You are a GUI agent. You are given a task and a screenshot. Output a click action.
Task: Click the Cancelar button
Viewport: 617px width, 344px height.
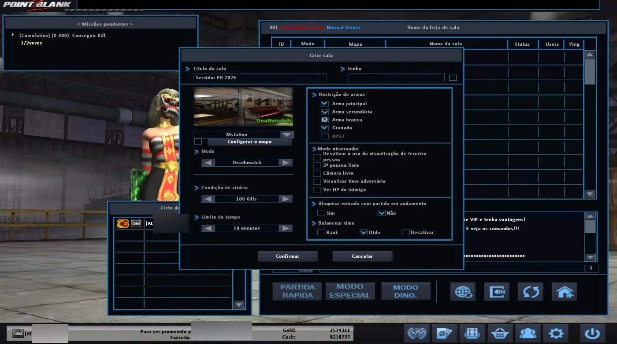362,256
